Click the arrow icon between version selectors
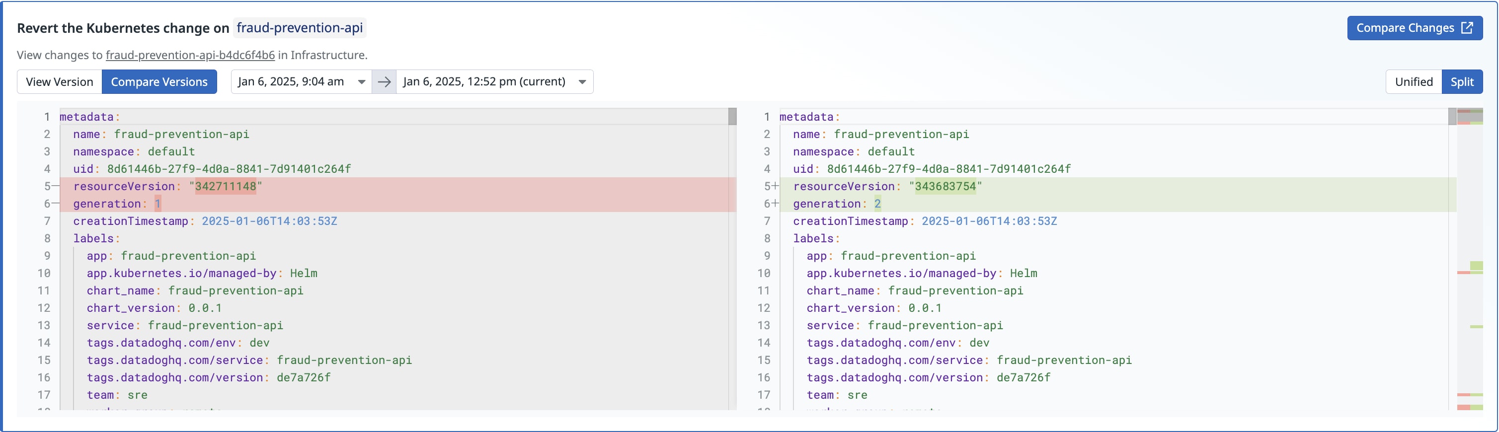Viewport: 1499px width, 432px height. (384, 82)
